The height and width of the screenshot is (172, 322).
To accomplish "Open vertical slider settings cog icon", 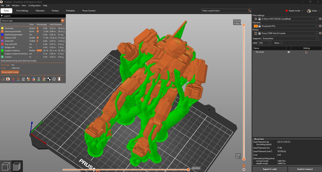I will point(244,169).
